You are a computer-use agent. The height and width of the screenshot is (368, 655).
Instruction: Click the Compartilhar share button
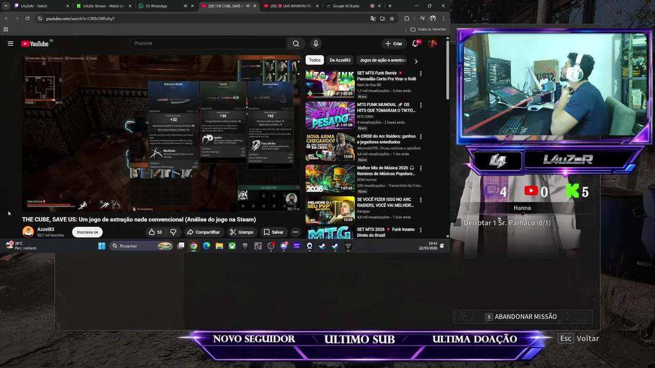203,232
